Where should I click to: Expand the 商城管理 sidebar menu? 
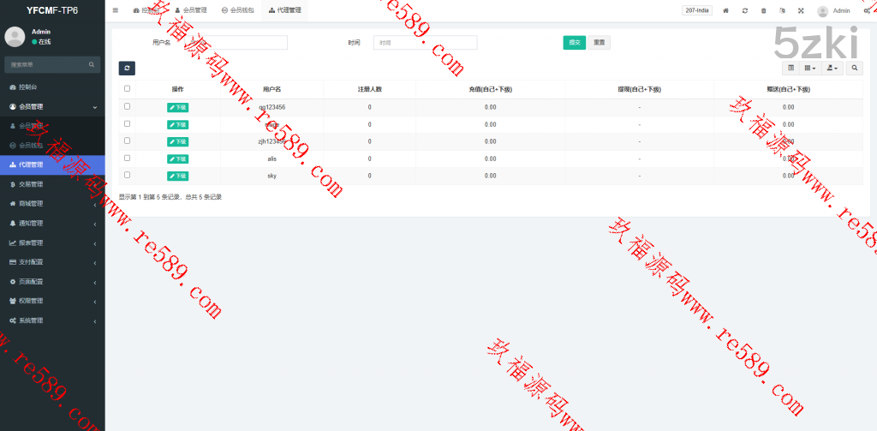coord(52,204)
